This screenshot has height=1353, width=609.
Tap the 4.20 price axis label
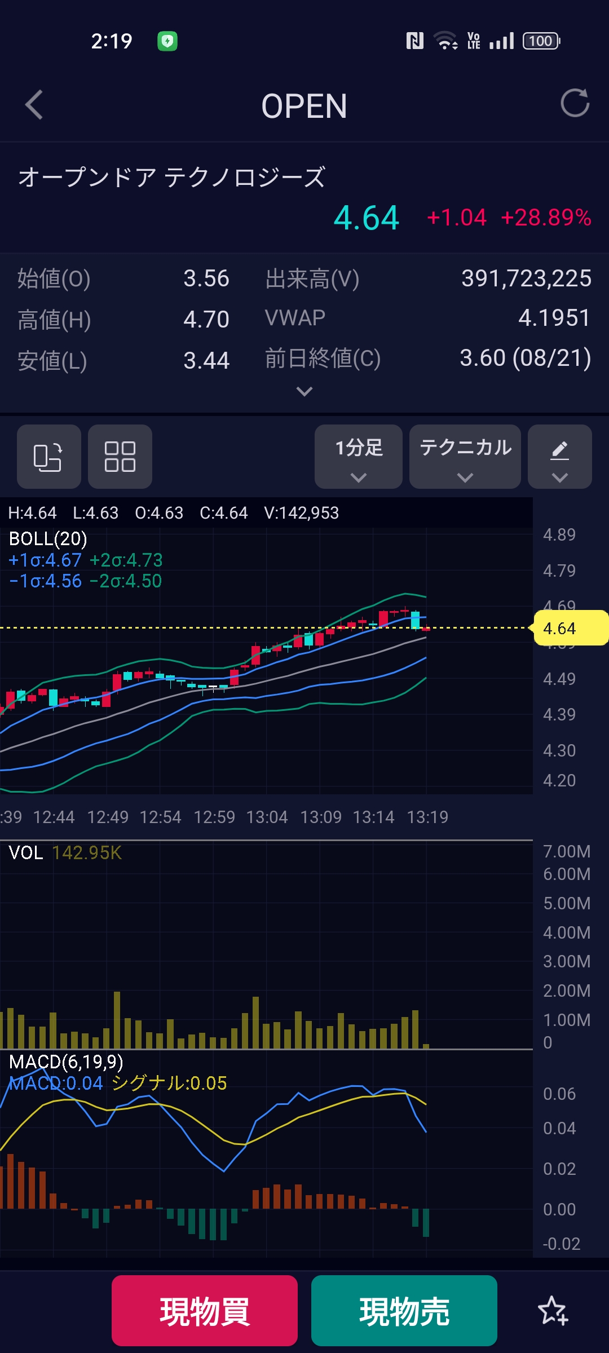pyautogui.click(x=559, y=780)
